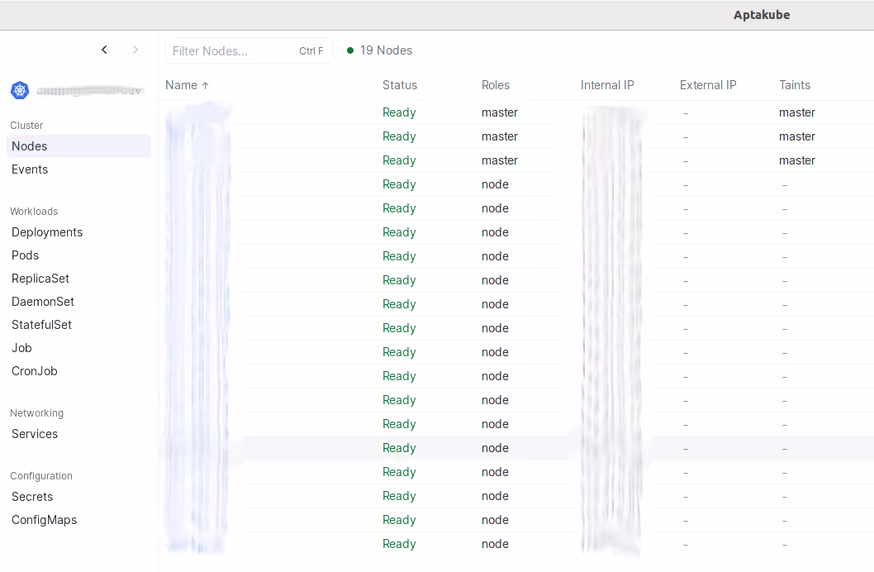Open the Pods list
Viewport: 874px width, 572px height.
[26, 255]
